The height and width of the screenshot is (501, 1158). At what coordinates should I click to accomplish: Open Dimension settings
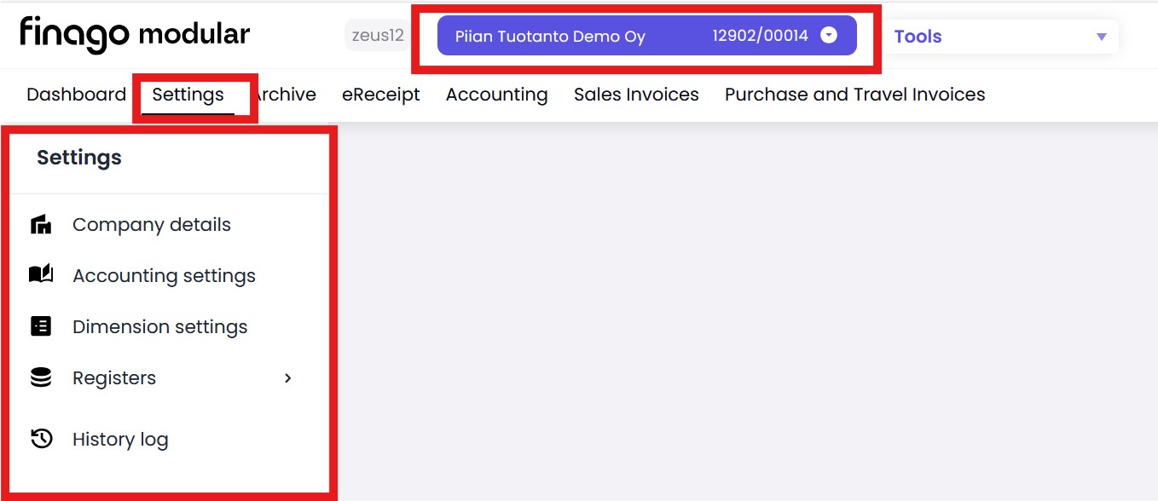click(x=160, y=327)
